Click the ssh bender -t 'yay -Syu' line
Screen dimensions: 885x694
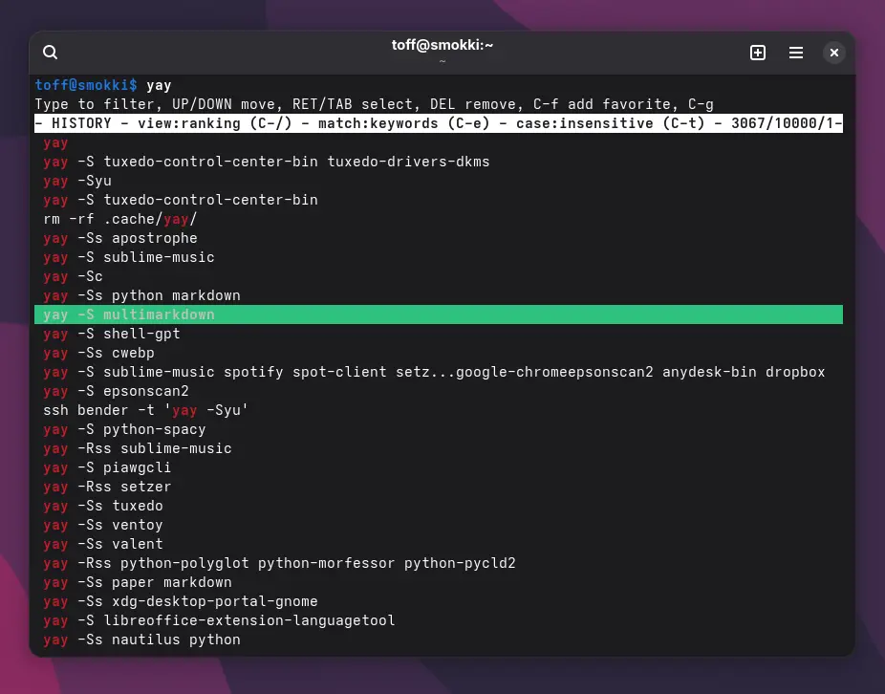(145, 410)
